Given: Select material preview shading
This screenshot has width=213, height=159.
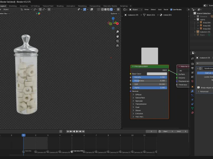Looking at the screenshot, I should click(108, 9).
